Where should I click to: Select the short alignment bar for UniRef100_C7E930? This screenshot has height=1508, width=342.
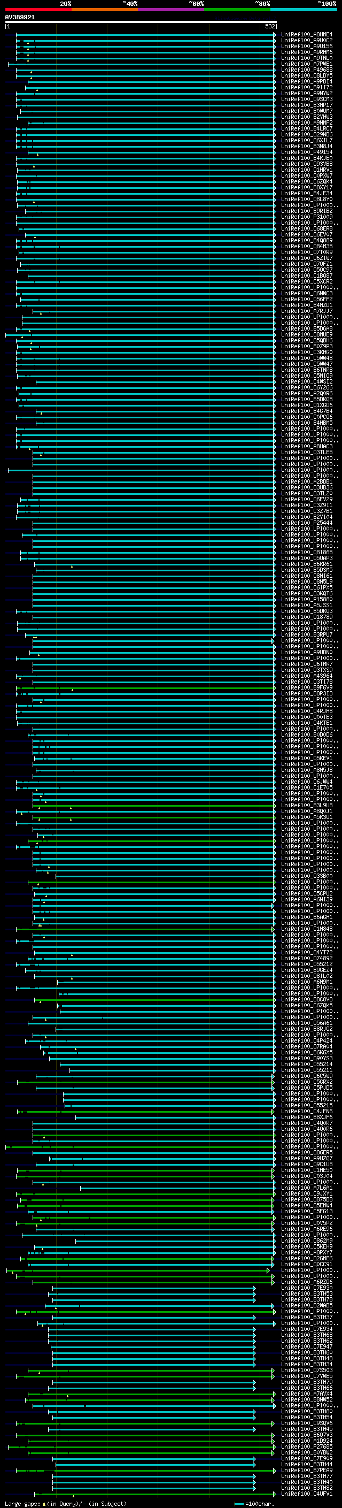[154, 1288]
